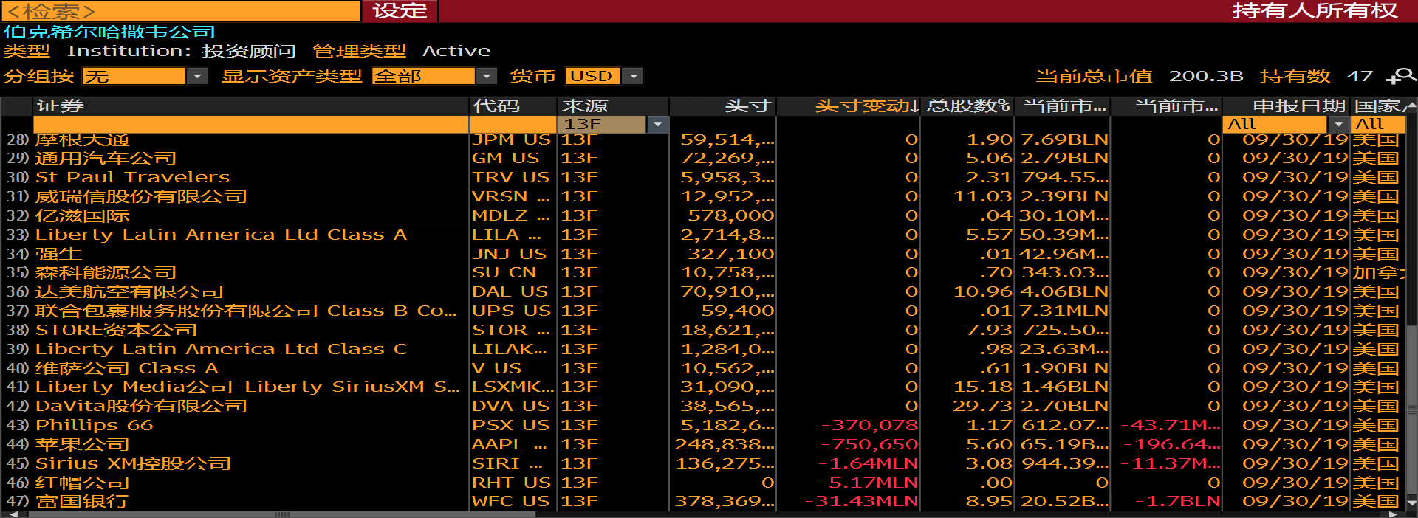
Task: Open the Liberty Media公司-Liberty SiriusXM holding
Action: (247, 387)
